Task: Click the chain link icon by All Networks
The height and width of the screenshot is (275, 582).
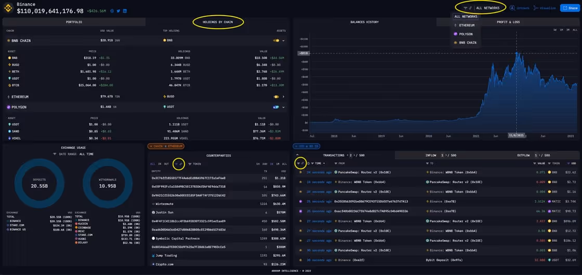Action: (x=470, y=8)
